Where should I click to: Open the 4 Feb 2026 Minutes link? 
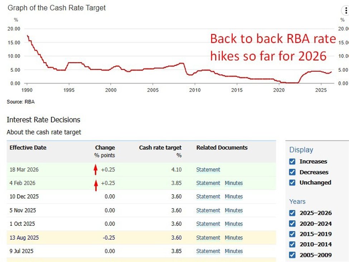pos(233,183)
